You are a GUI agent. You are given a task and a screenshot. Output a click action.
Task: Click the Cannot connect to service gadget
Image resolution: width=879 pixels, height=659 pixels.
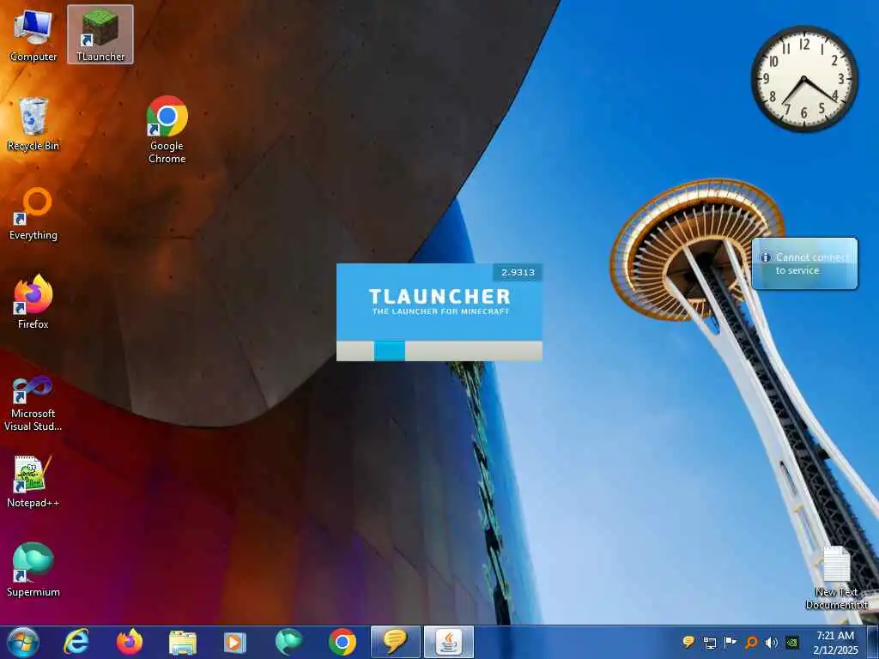pos(804,263)
